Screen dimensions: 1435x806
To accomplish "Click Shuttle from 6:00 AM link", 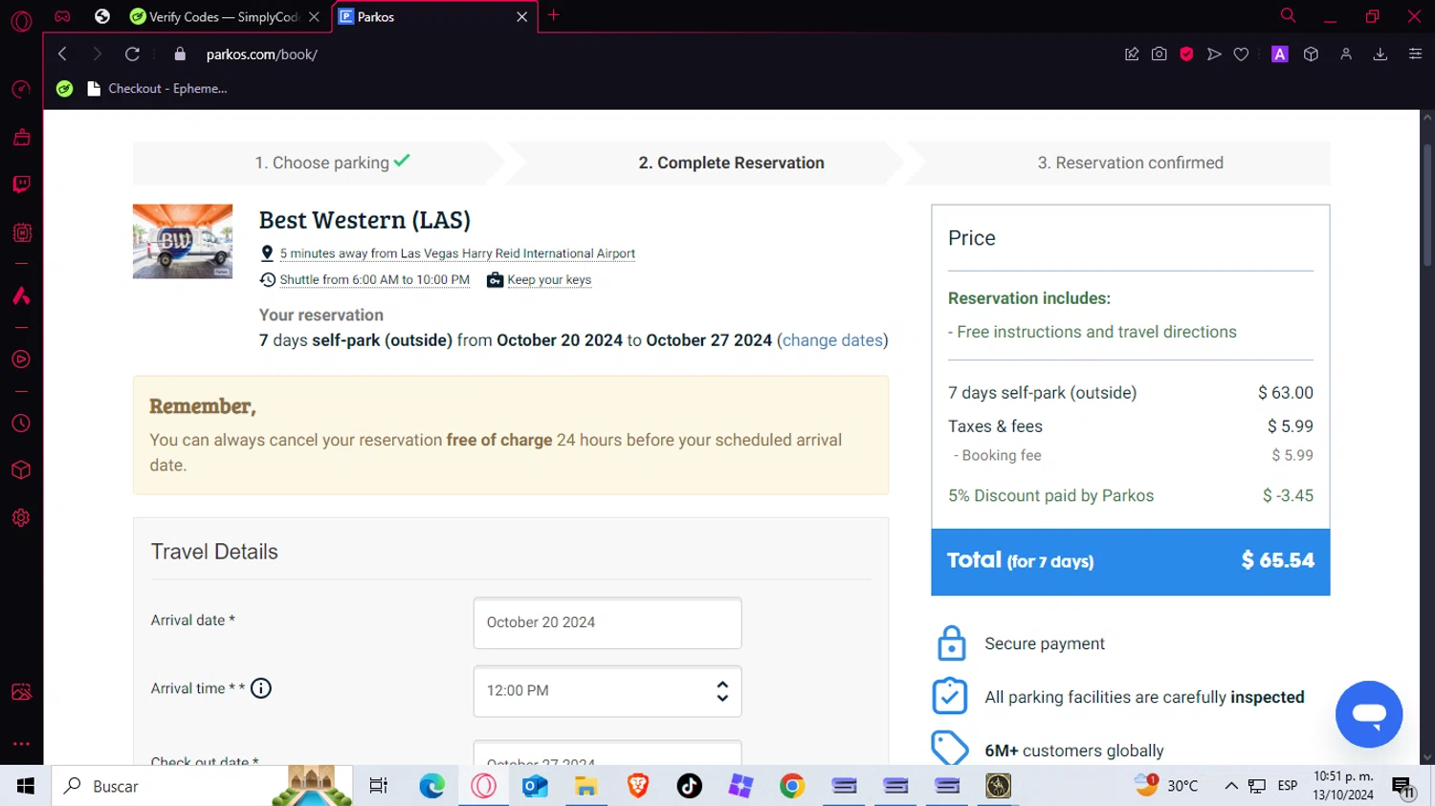I will 375,280.
